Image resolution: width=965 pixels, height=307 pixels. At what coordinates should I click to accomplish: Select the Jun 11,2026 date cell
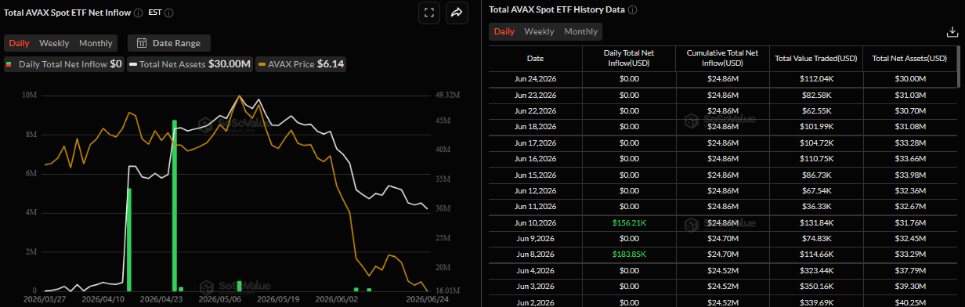point(535,206)
